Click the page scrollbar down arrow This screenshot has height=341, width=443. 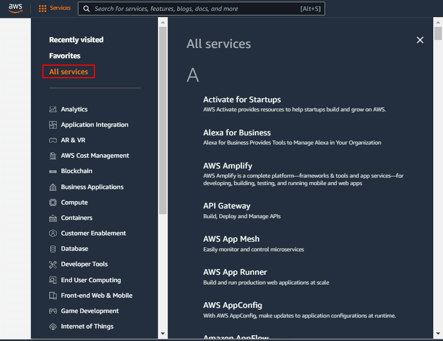[x=438, y=334]
